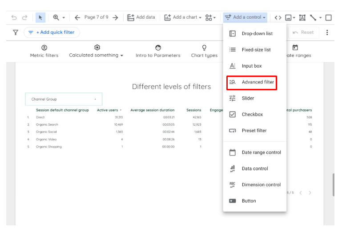Choose Date range control menu item
The image size is (338, 228).
[x=261, y=152]
